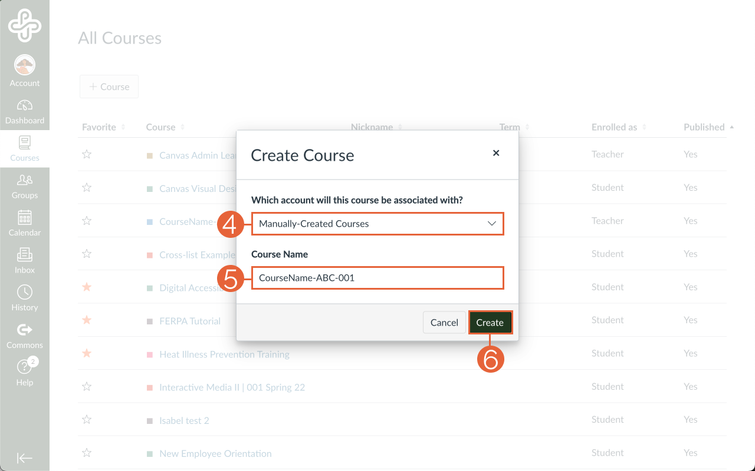Open Groups in the sidebar
The image size is (755, 471).
[x=25, y=186]
